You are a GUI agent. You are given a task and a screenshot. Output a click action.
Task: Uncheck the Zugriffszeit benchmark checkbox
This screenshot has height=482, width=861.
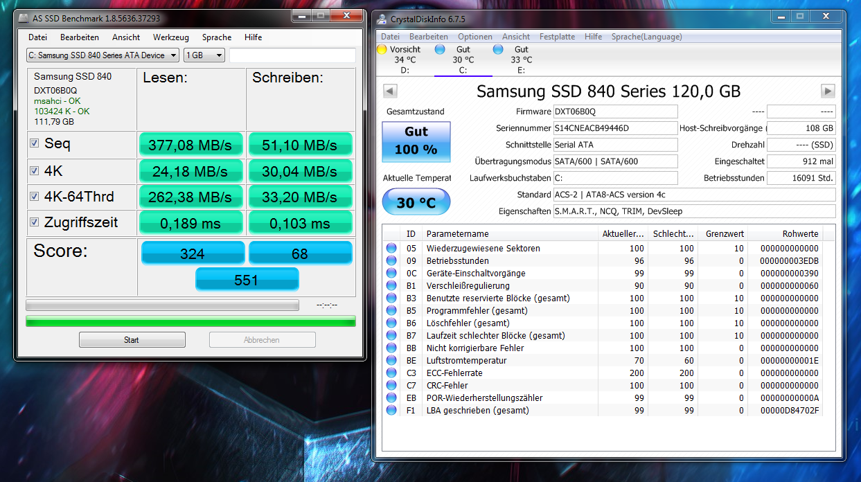[x=34, y=222]
